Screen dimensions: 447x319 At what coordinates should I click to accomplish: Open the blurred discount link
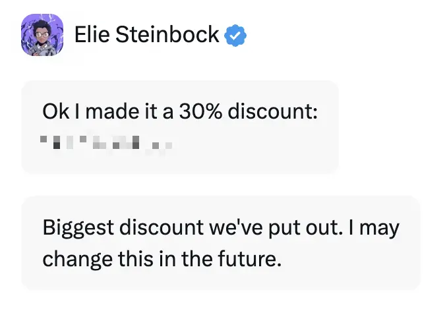[x=105, y=141]
